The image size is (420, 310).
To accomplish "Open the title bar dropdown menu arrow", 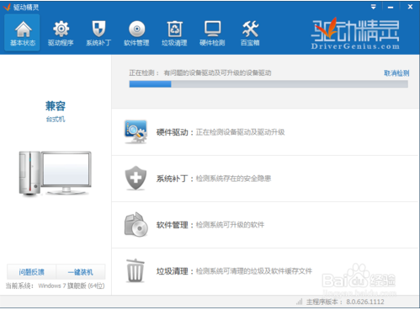I will [x=374, y=7].
